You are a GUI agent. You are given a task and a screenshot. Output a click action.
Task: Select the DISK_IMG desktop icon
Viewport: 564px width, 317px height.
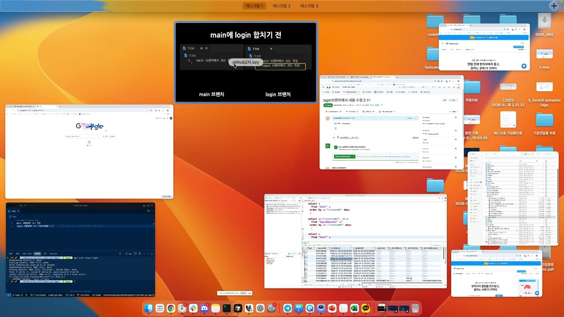[x=544, y=25]
